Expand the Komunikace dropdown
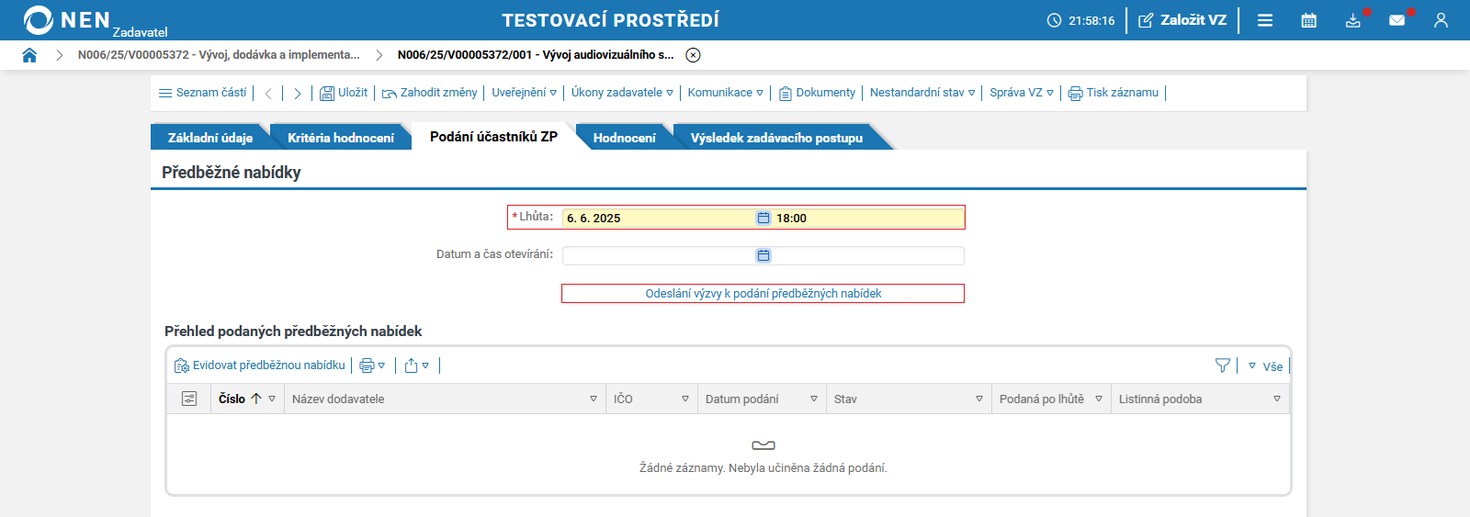The height and width of the screenshot is (517, 1470). (x=726, y=93)
